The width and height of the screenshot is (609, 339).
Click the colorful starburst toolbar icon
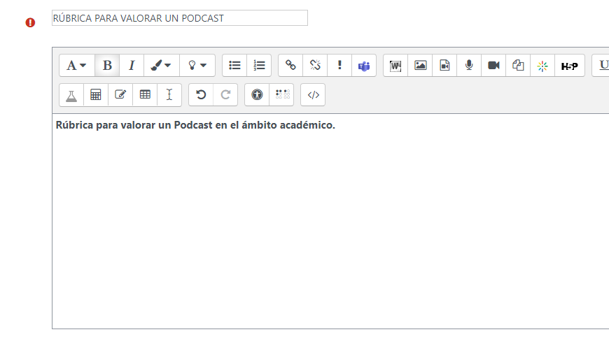pyautogui.click(x=542, y=66)
